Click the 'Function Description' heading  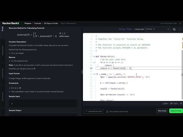[17, 42]
